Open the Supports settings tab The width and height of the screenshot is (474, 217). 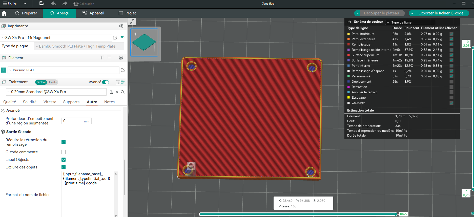point(71,102)
